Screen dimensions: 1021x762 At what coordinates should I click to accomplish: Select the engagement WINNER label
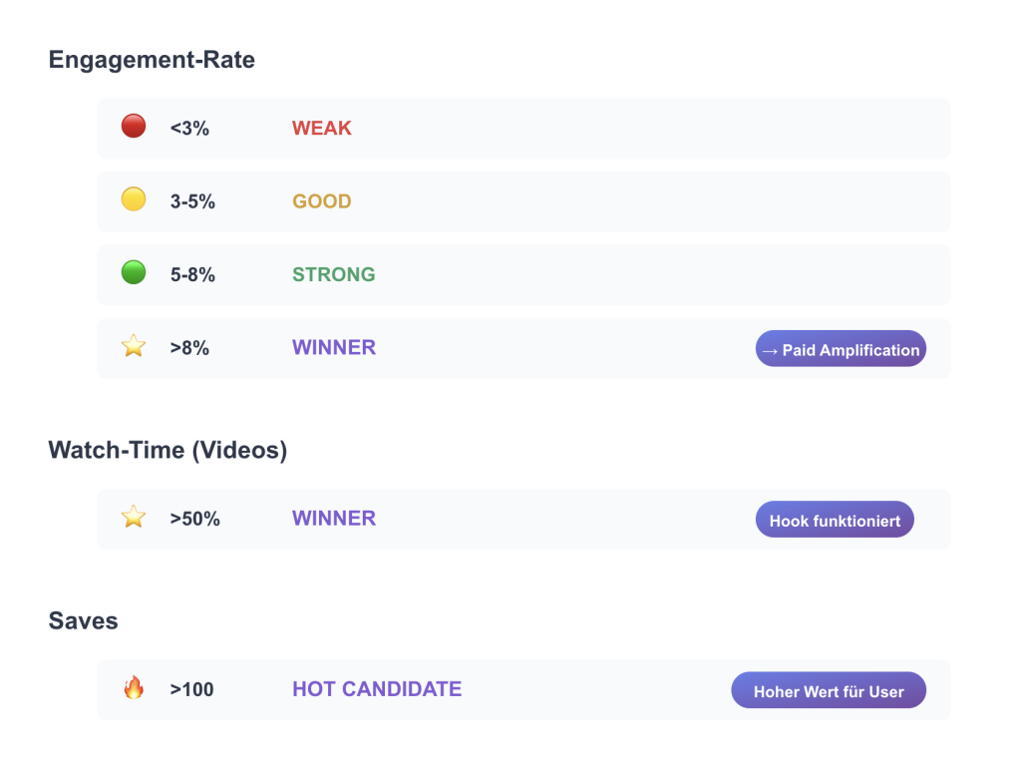[333, 347]
